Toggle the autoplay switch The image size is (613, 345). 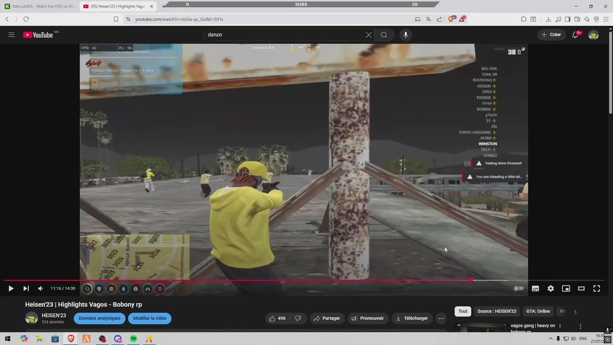point(519,288)
